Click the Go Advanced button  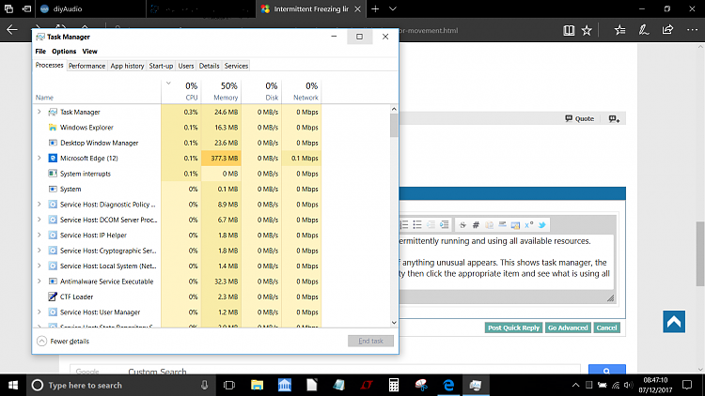(x=568, y=327)
